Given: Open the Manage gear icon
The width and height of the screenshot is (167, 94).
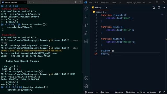Looking at the screenshot, I should (x=86, y=86).
